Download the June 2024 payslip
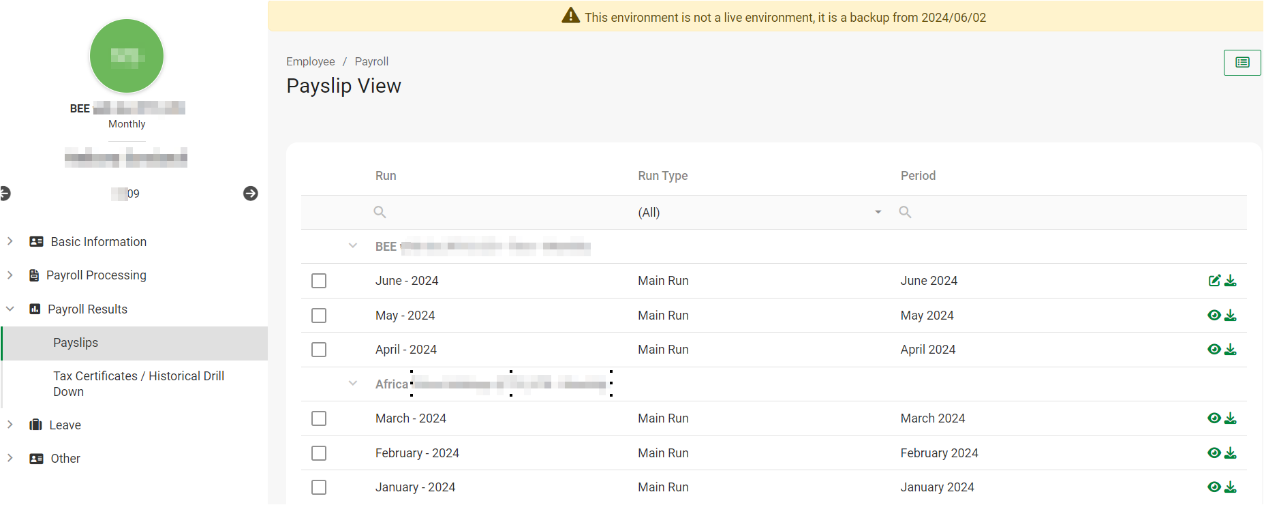Image resolution: width=1264 pixels, height=505 pixels. pyautogui.click(x=1231, y=281)
